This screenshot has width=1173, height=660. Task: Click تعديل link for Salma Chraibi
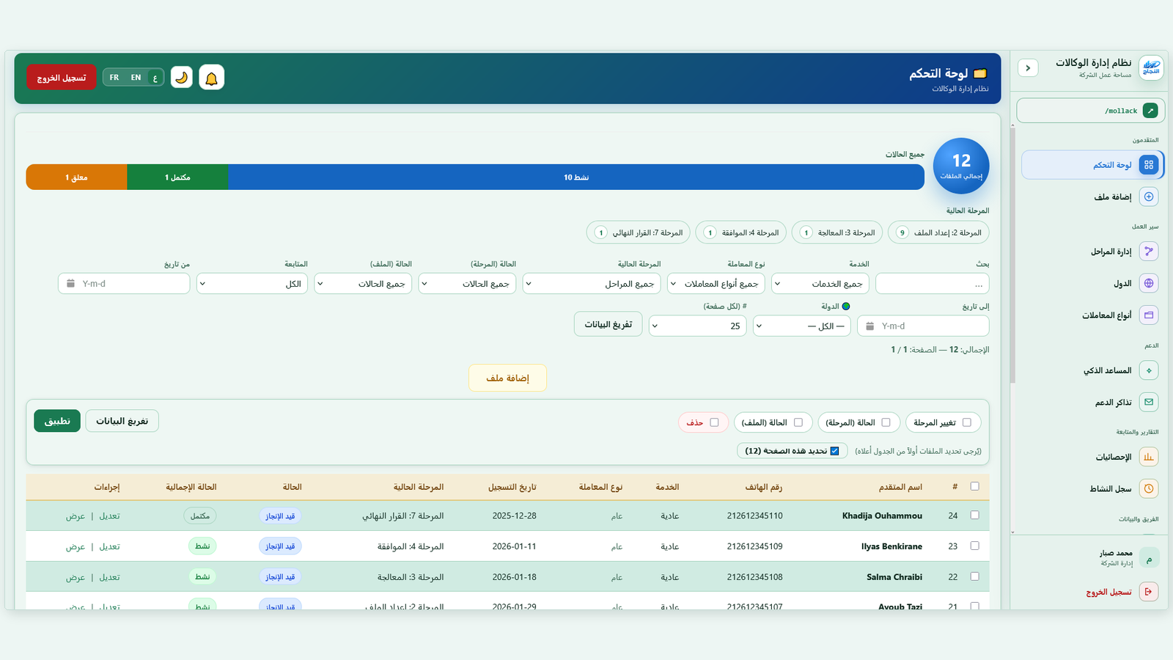(x=110, y=577)
